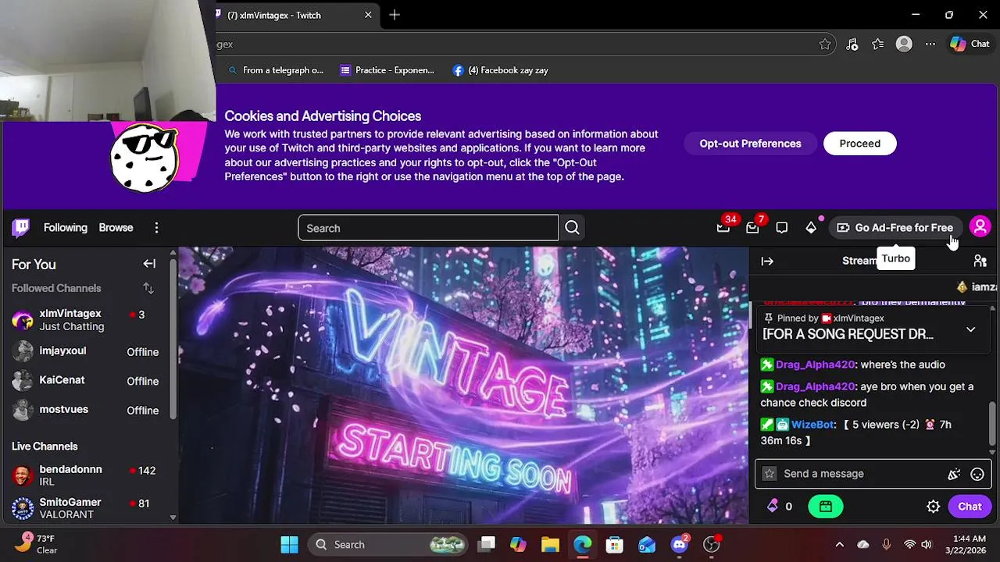Open notifications inbox with 7 badge
Viewport: 1000px width, 562px height.
coord(752,228)
